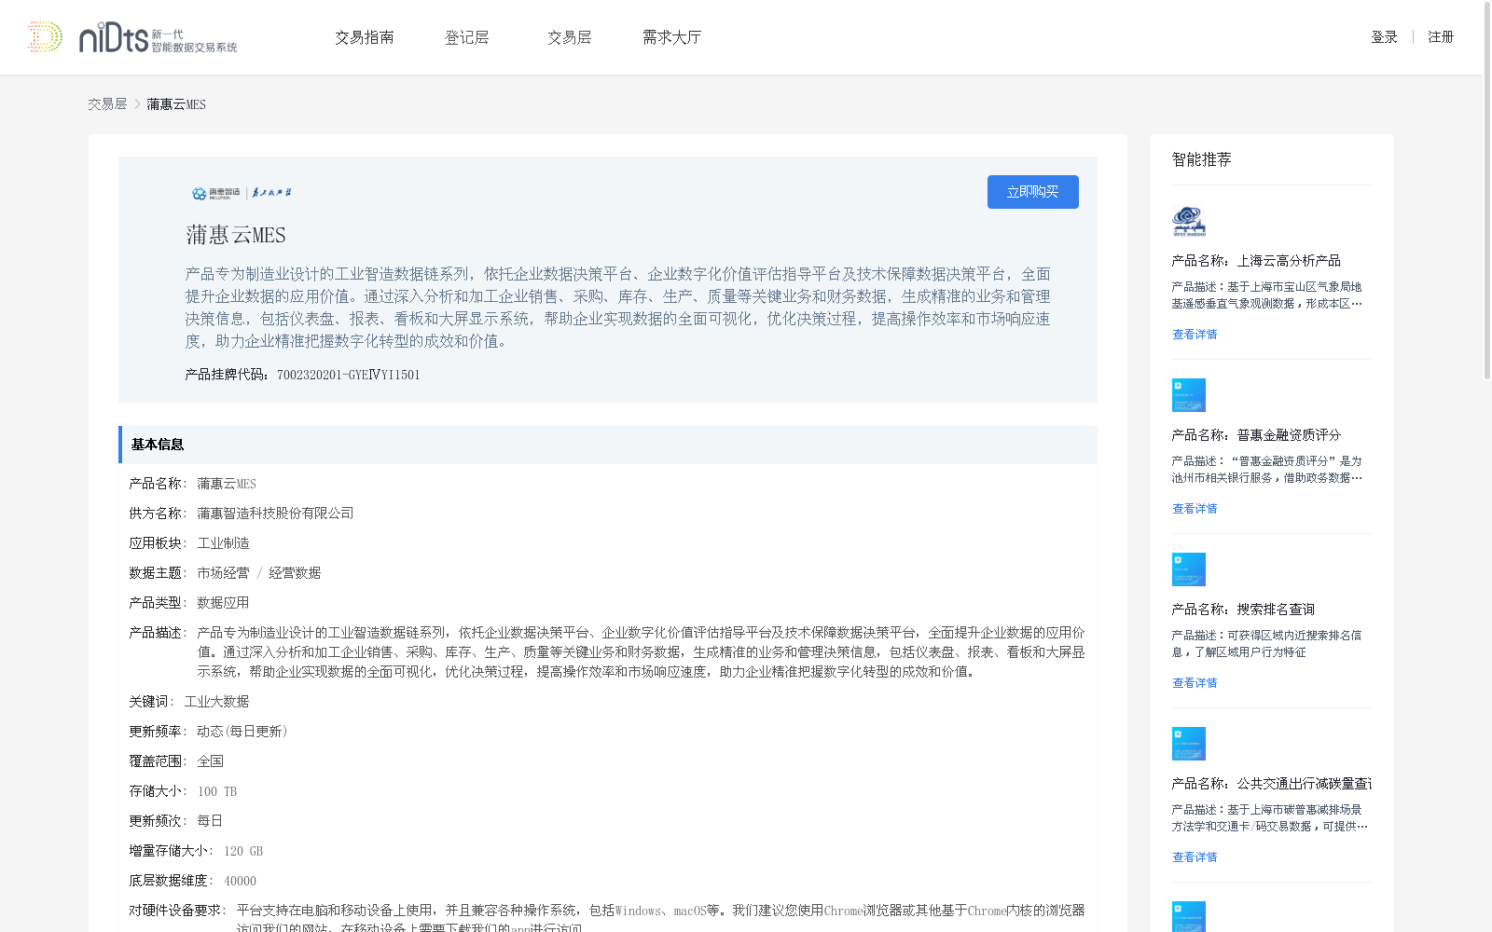Image resolution: width=1492 pixels, height=932 pixels.
Task: Click the 蒲惠云MES product title
Action: click(x=236, y=235)
